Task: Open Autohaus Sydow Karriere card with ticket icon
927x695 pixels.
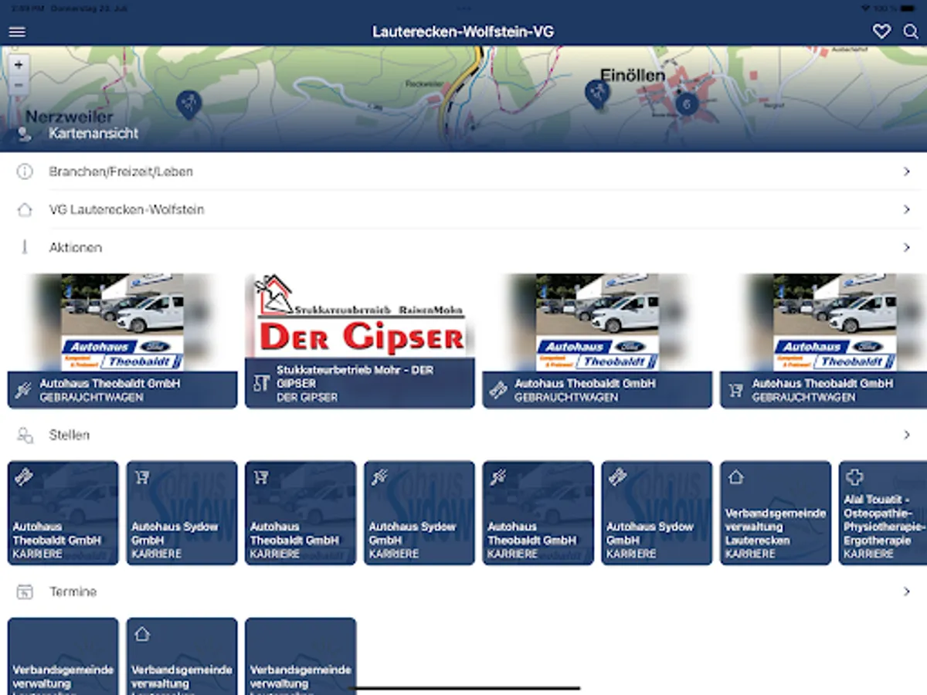Action: 657,513
